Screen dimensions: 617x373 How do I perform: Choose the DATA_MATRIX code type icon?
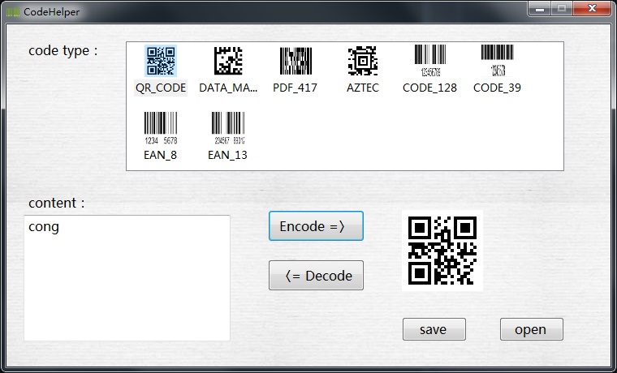tap(228, 61)
